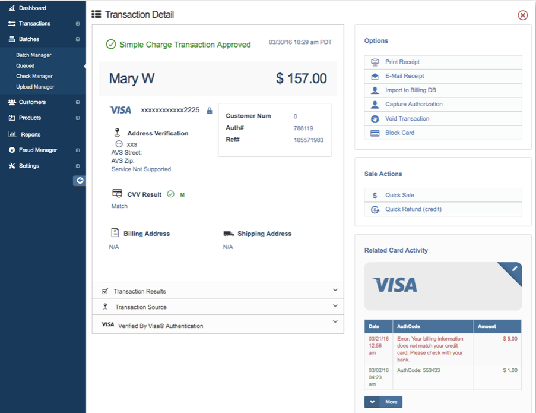Click the E-Mail Receipt envelope icon
536x413 pixels.
375,76
